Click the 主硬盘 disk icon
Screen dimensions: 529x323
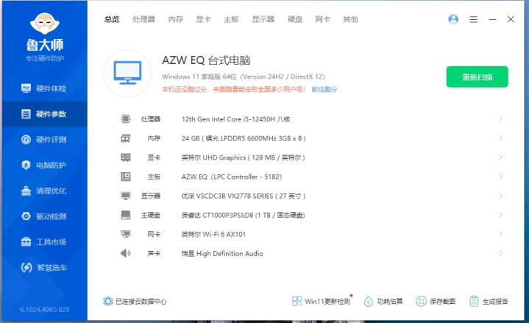pos(126,215)
